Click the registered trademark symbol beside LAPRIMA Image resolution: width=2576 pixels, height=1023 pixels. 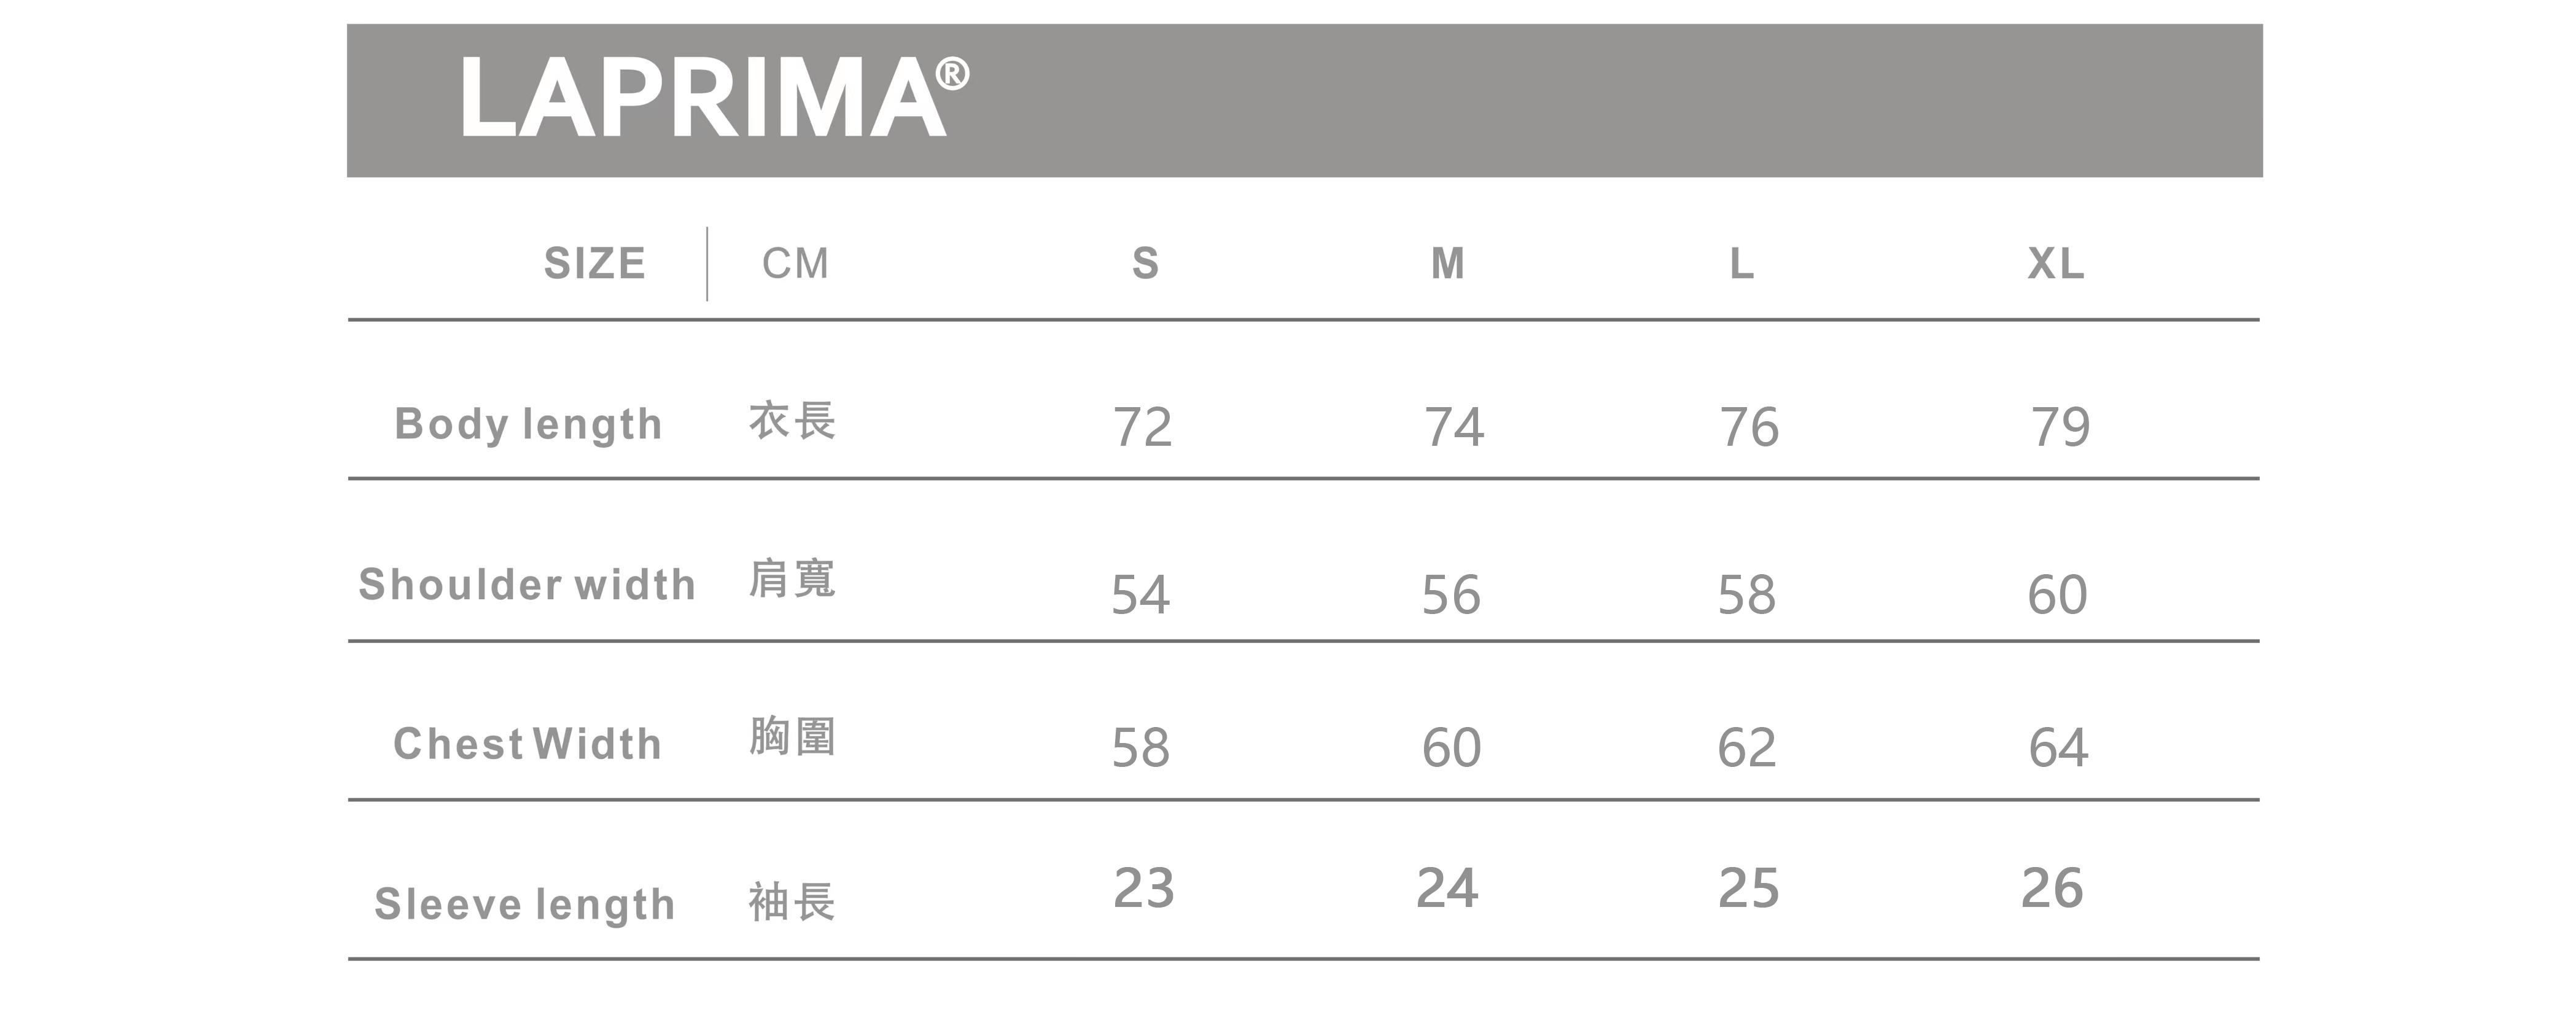(x=951, y=74)
